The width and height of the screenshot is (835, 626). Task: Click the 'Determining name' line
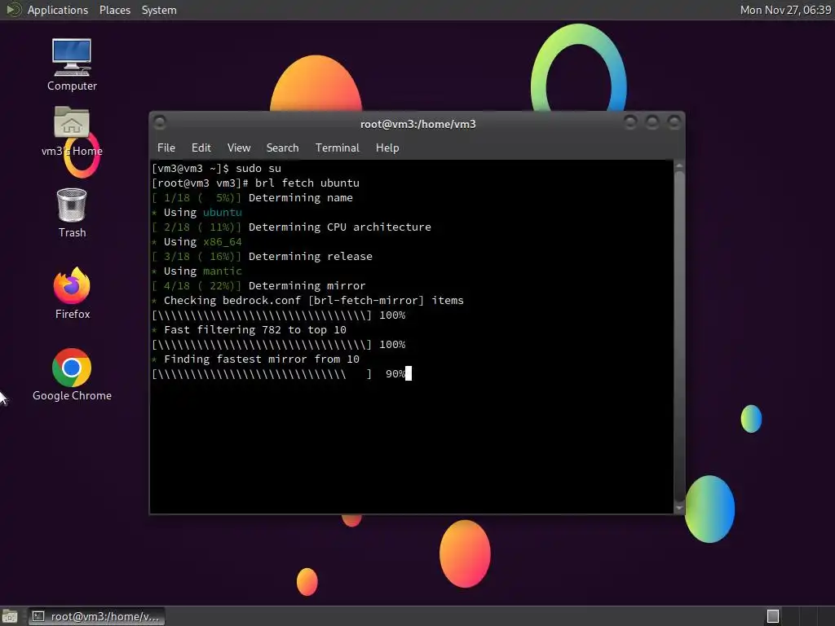[x=253, y=198]
